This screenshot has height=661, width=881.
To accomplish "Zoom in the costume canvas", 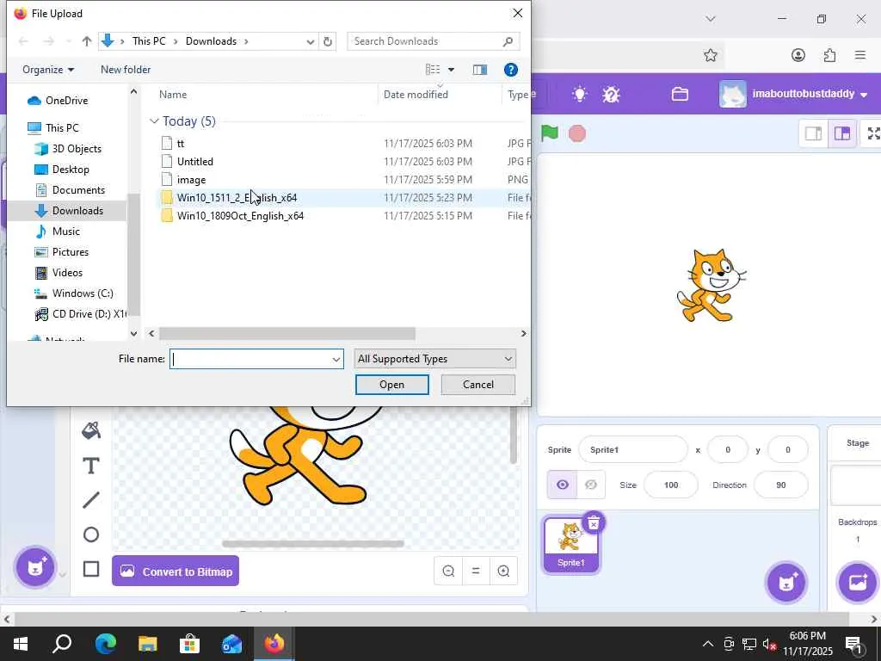I will [503, 571].
